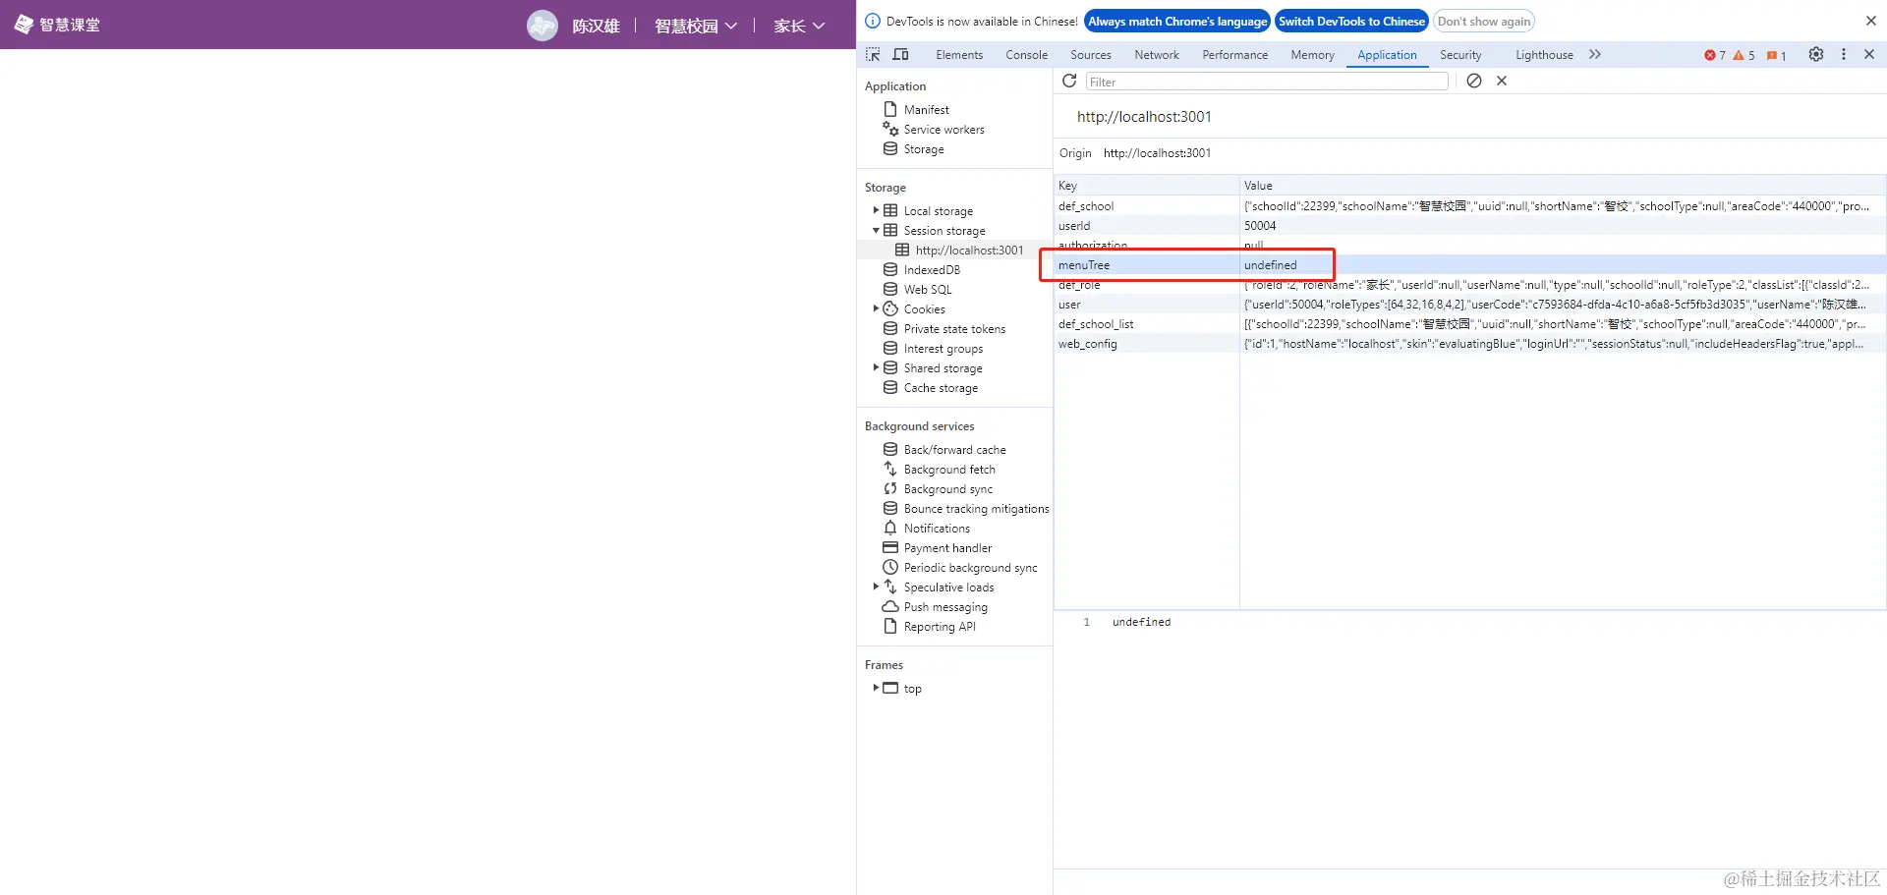This screenshot has width=1887, height=895.
Task: Close the DevTools panel
Action: 1869,55
